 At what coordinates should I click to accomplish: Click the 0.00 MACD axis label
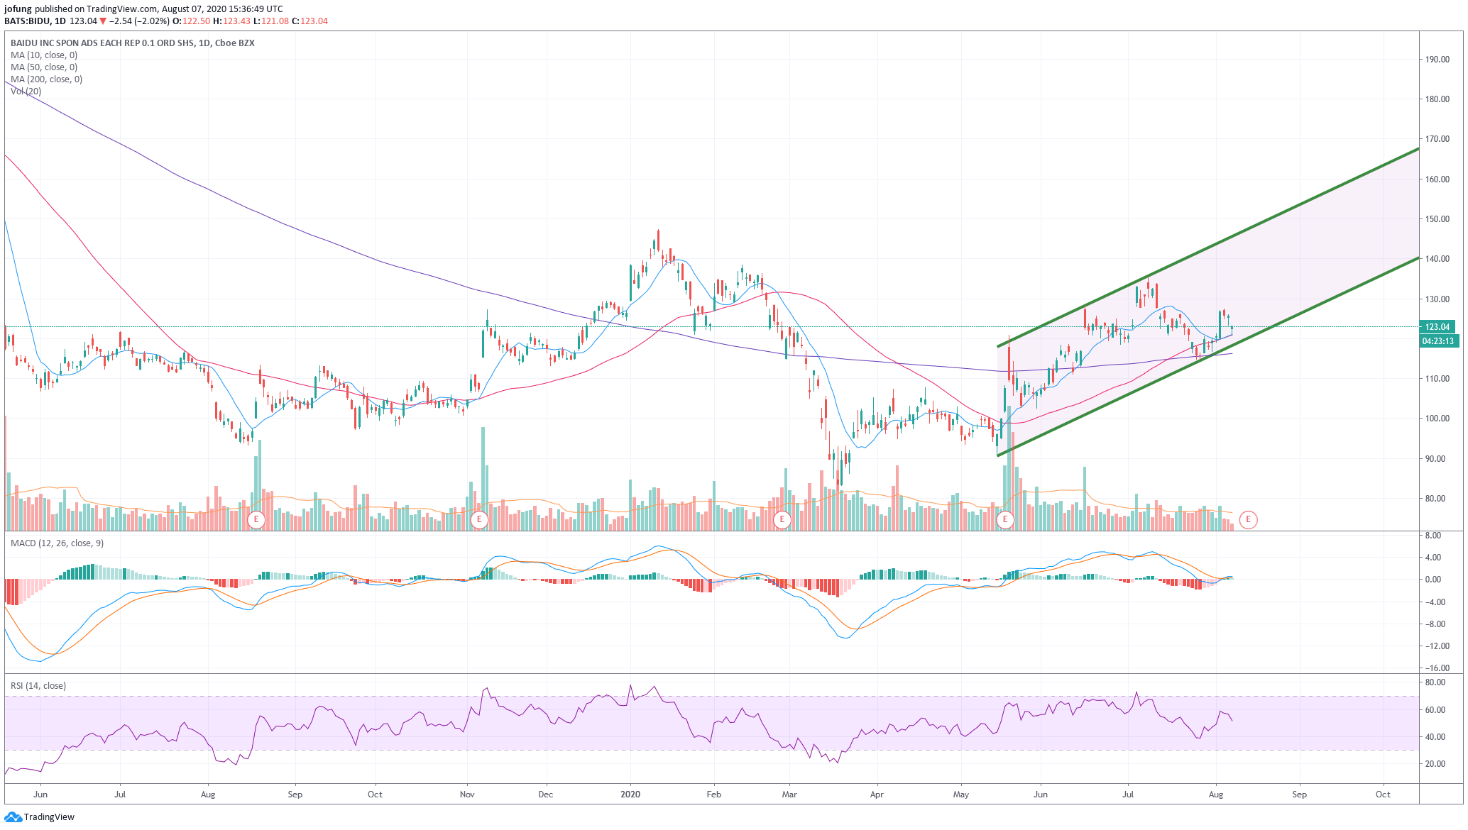1433,580
